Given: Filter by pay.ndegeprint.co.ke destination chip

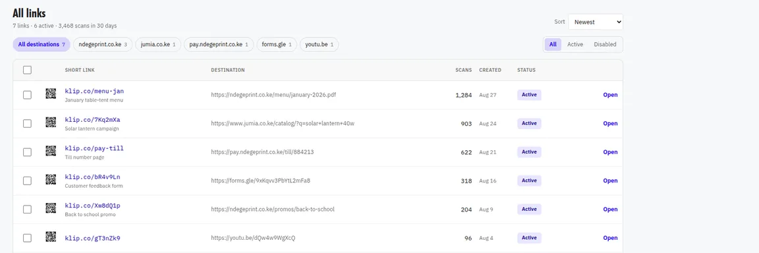Looking at the screenshot, I should pos(219,45).
